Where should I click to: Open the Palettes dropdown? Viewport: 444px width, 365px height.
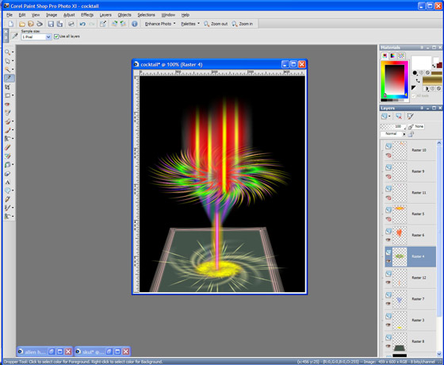(x=190, y=24)
